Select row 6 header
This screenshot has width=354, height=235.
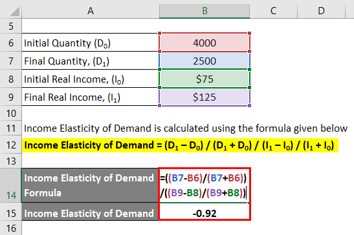[11, 43]
